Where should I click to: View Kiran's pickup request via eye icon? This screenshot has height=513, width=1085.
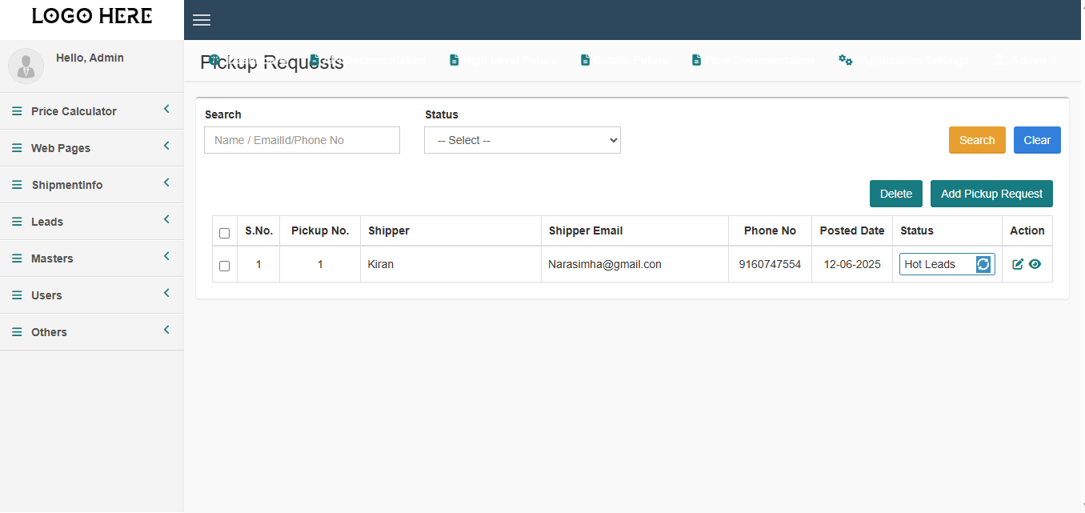pyautogui.click(x=1035, y=264)
